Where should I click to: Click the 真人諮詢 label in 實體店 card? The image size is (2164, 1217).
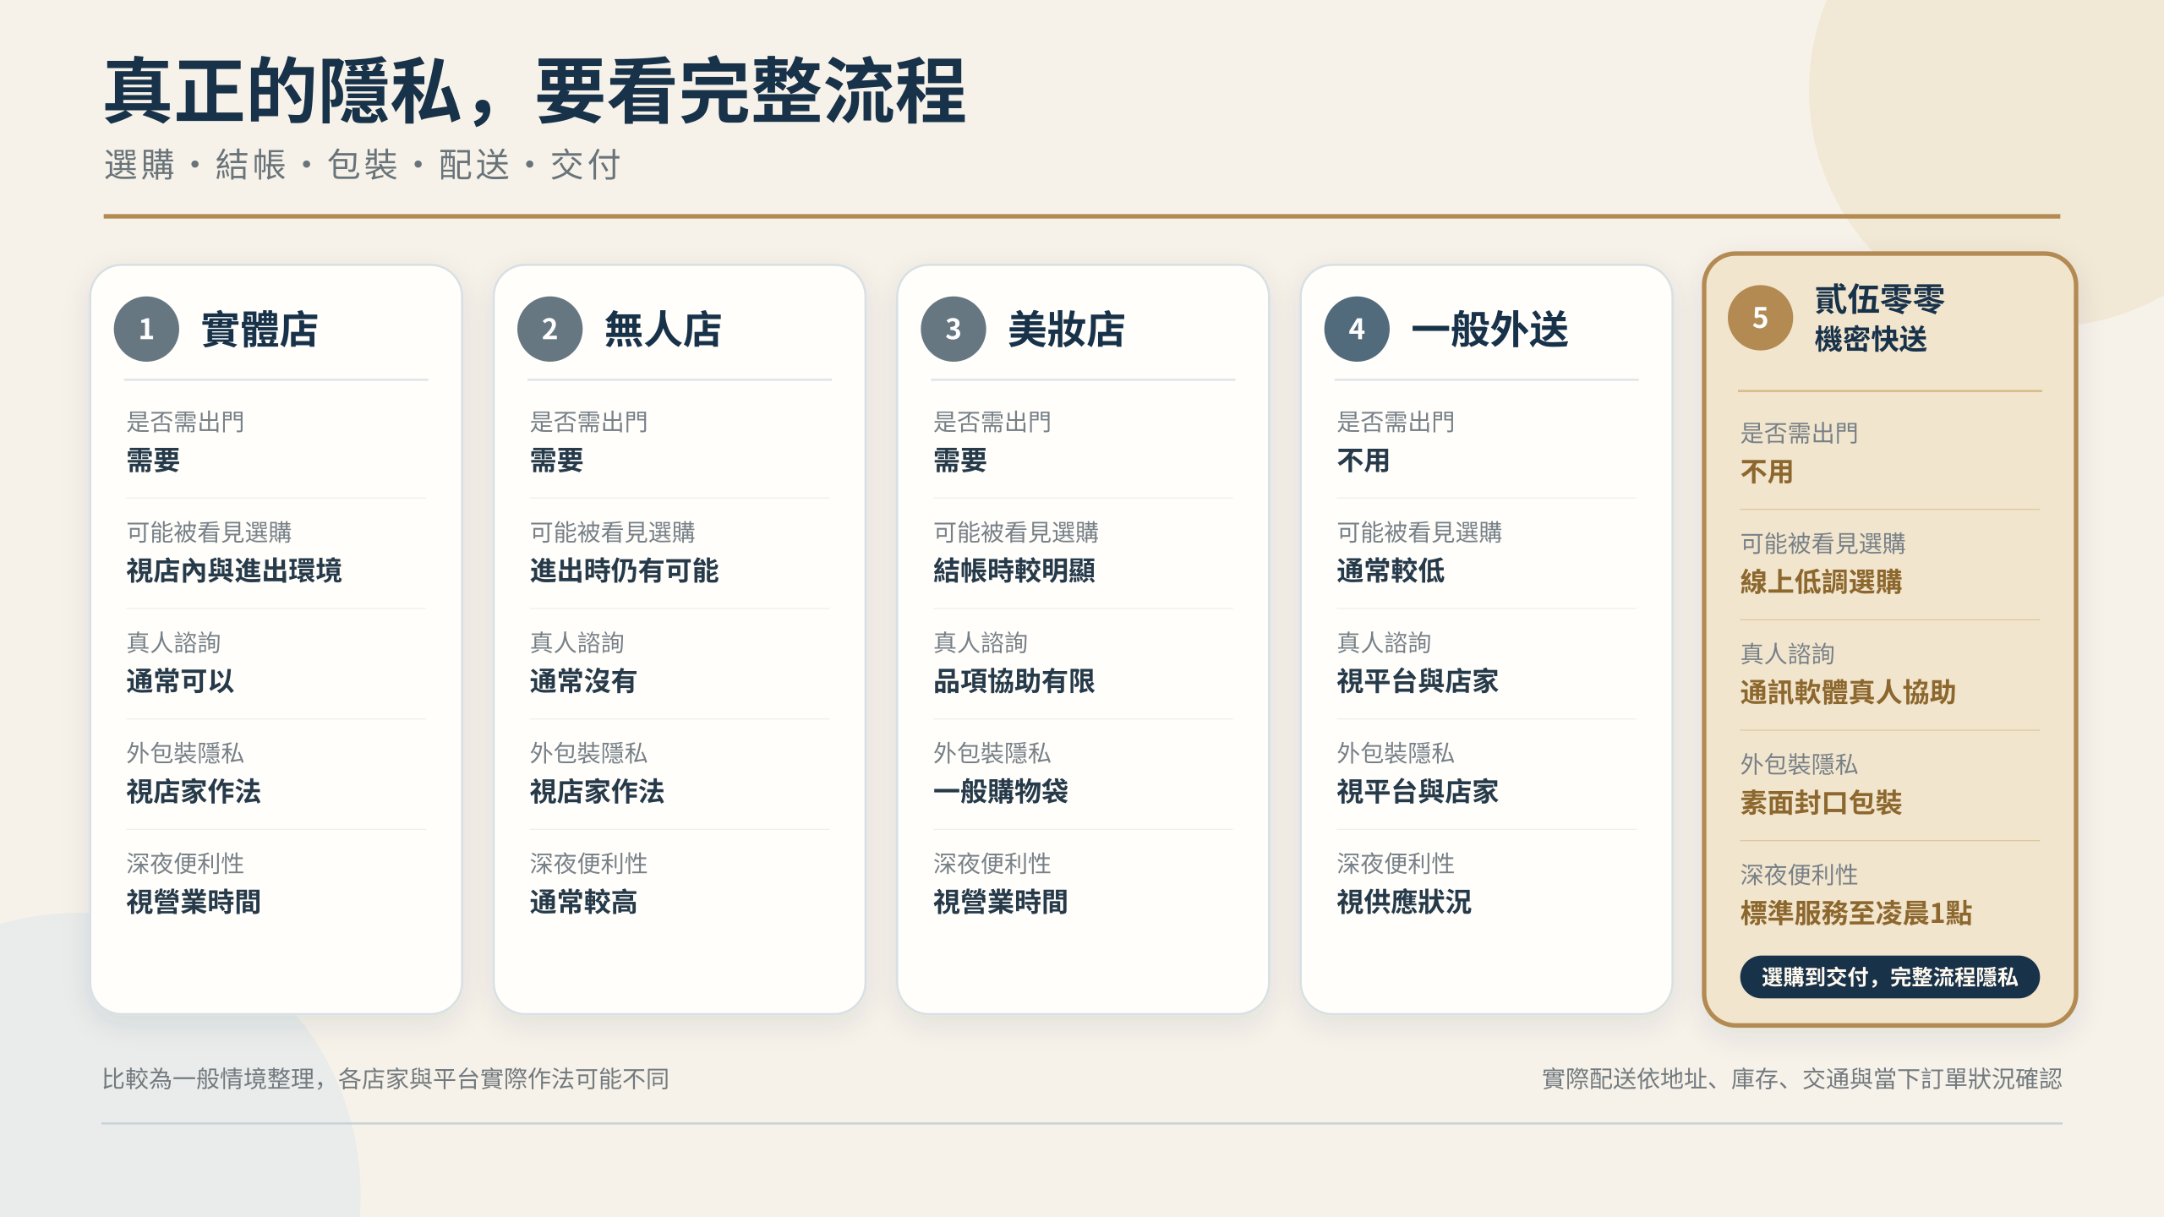[173, 643]
